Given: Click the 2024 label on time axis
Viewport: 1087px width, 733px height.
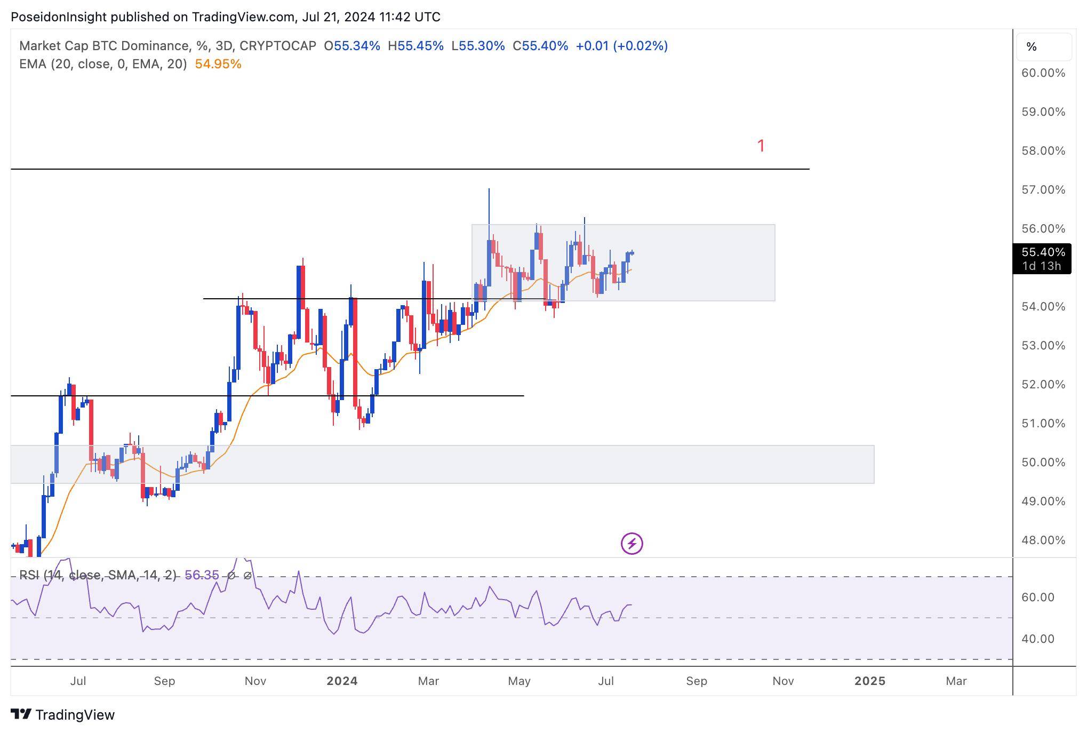Looking at the screenshot, I should coord(342,681).
